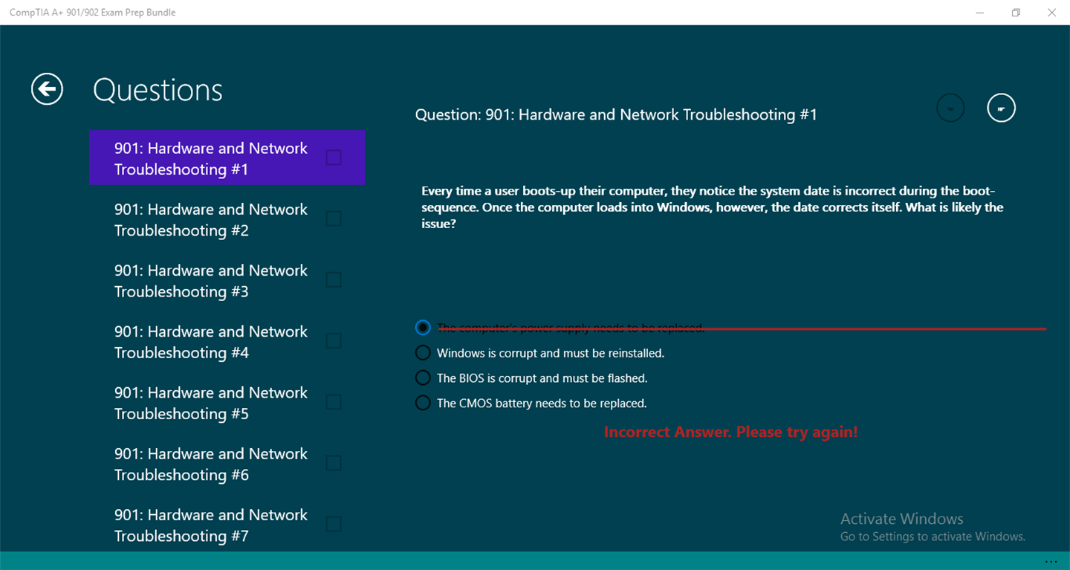1070x570 pixels.
Task: Go to the previous question (dimmed circled hand)
Action: pos(950,108)
